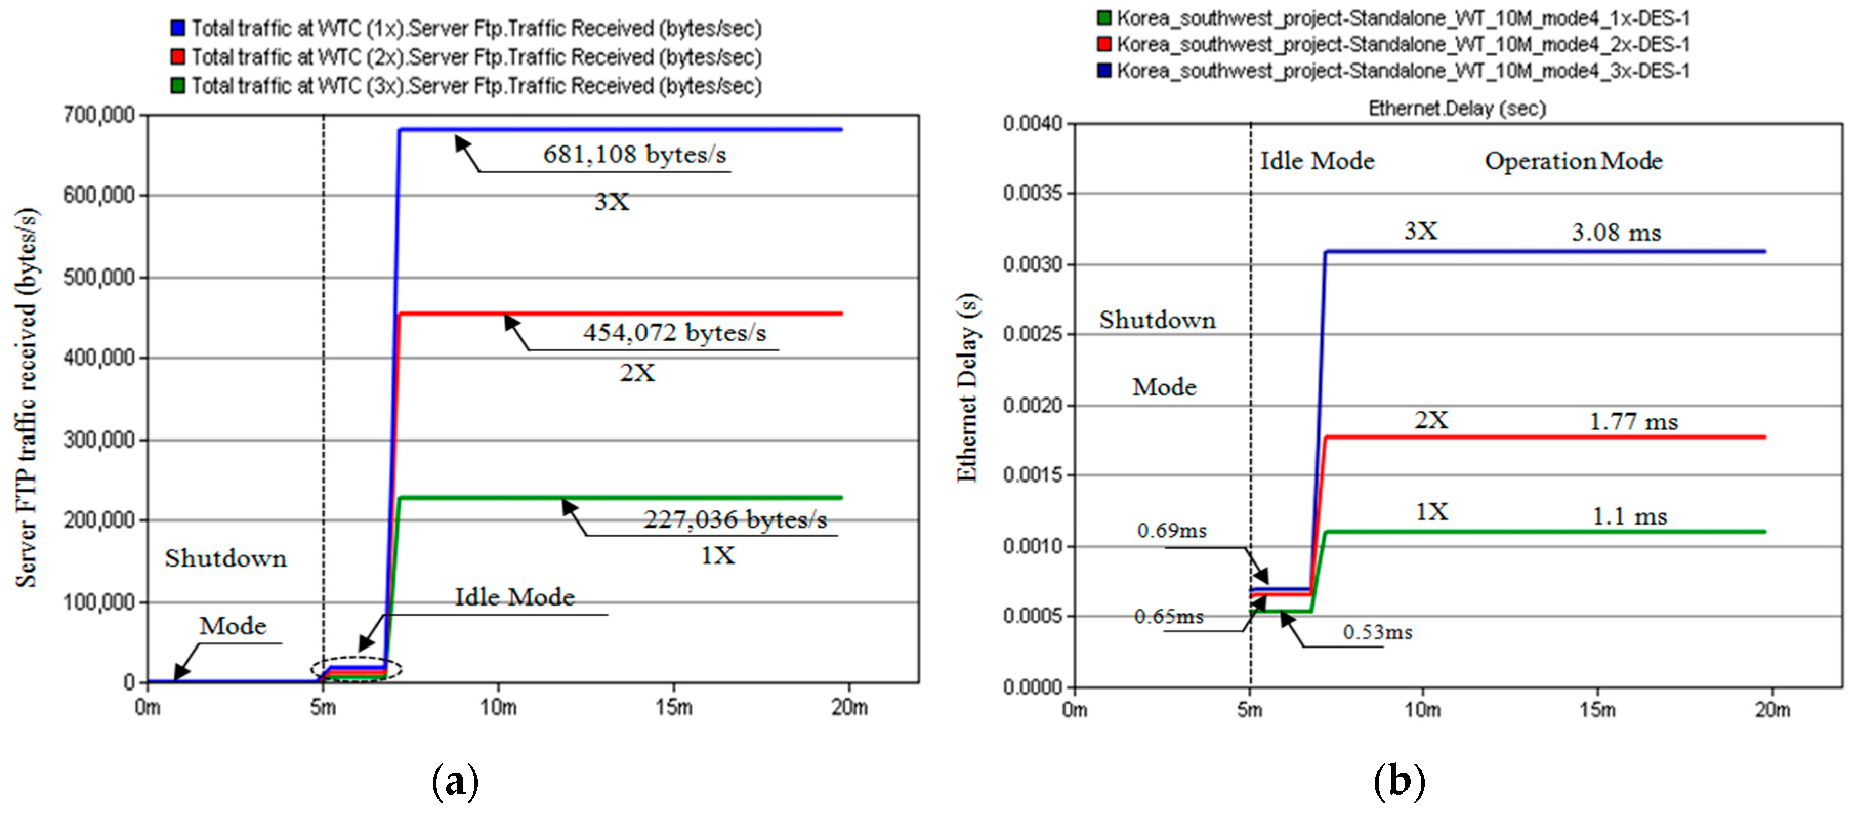Select legend text 'Total traffic at WTC (3x)'
The height and width of the screenshot is (814, 1858).
point(297,86)
